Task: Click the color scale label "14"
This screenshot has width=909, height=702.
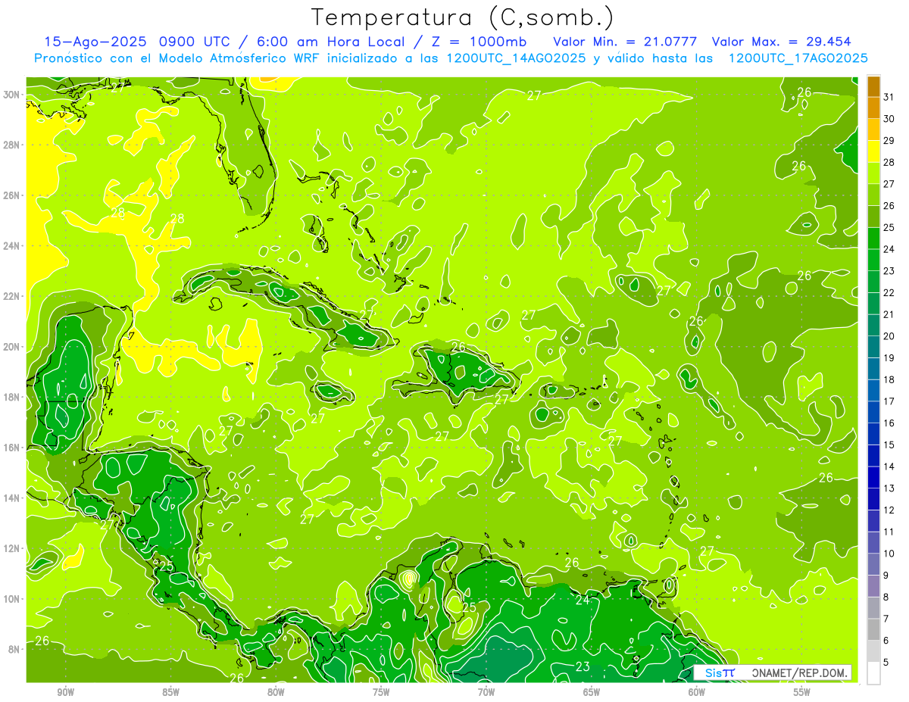Action: (889, 466)
